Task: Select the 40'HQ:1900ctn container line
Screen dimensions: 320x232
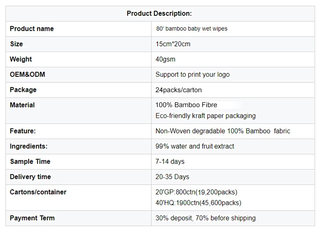Action: (198, 203)
